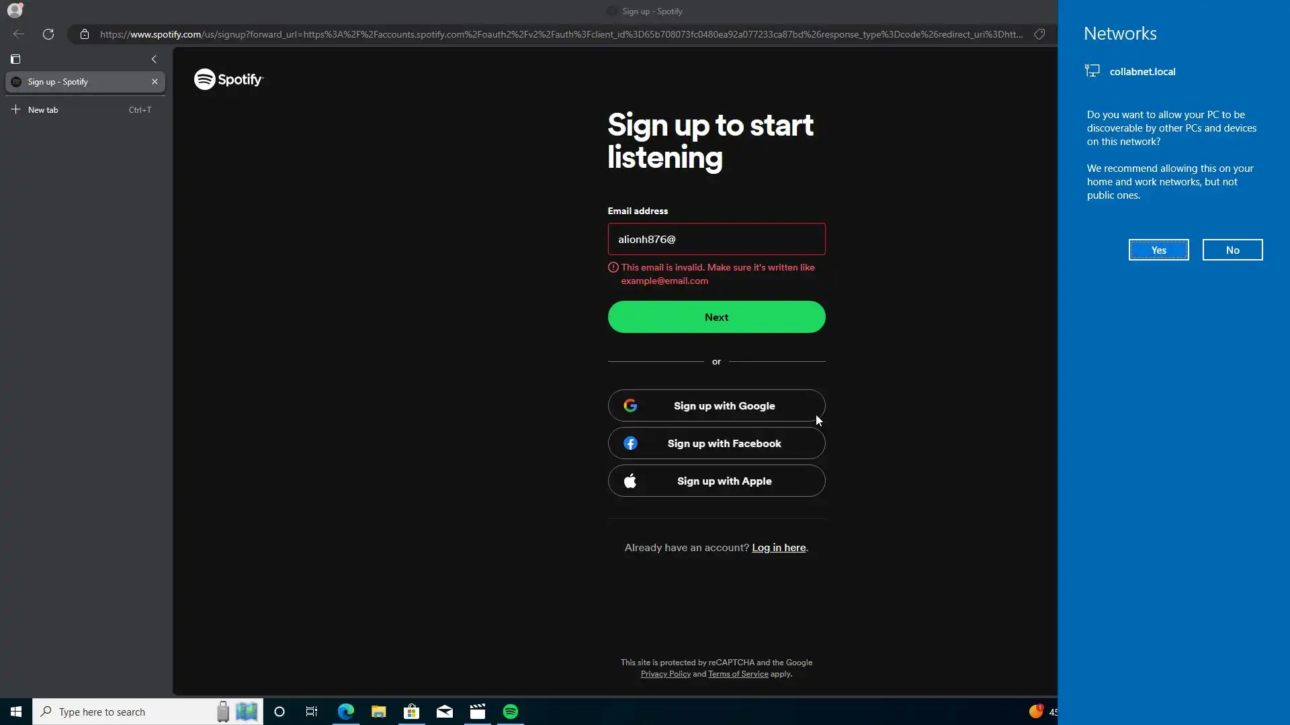Click the shopping tag icon in address bar

point(1039,34)
